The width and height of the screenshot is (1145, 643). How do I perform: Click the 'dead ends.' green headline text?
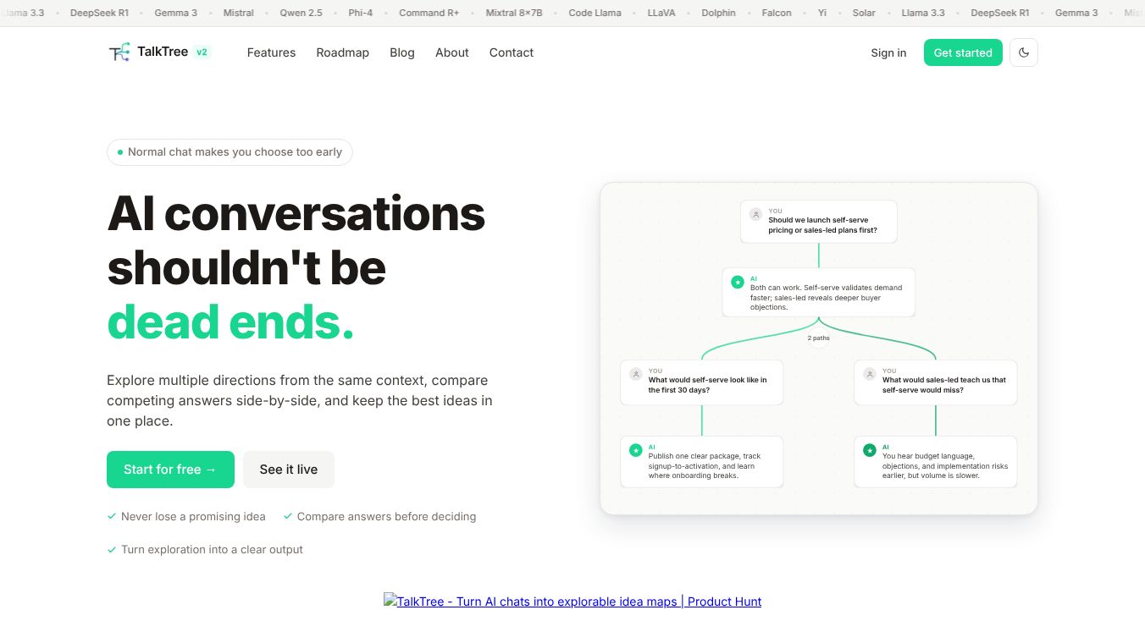(230, 322)
